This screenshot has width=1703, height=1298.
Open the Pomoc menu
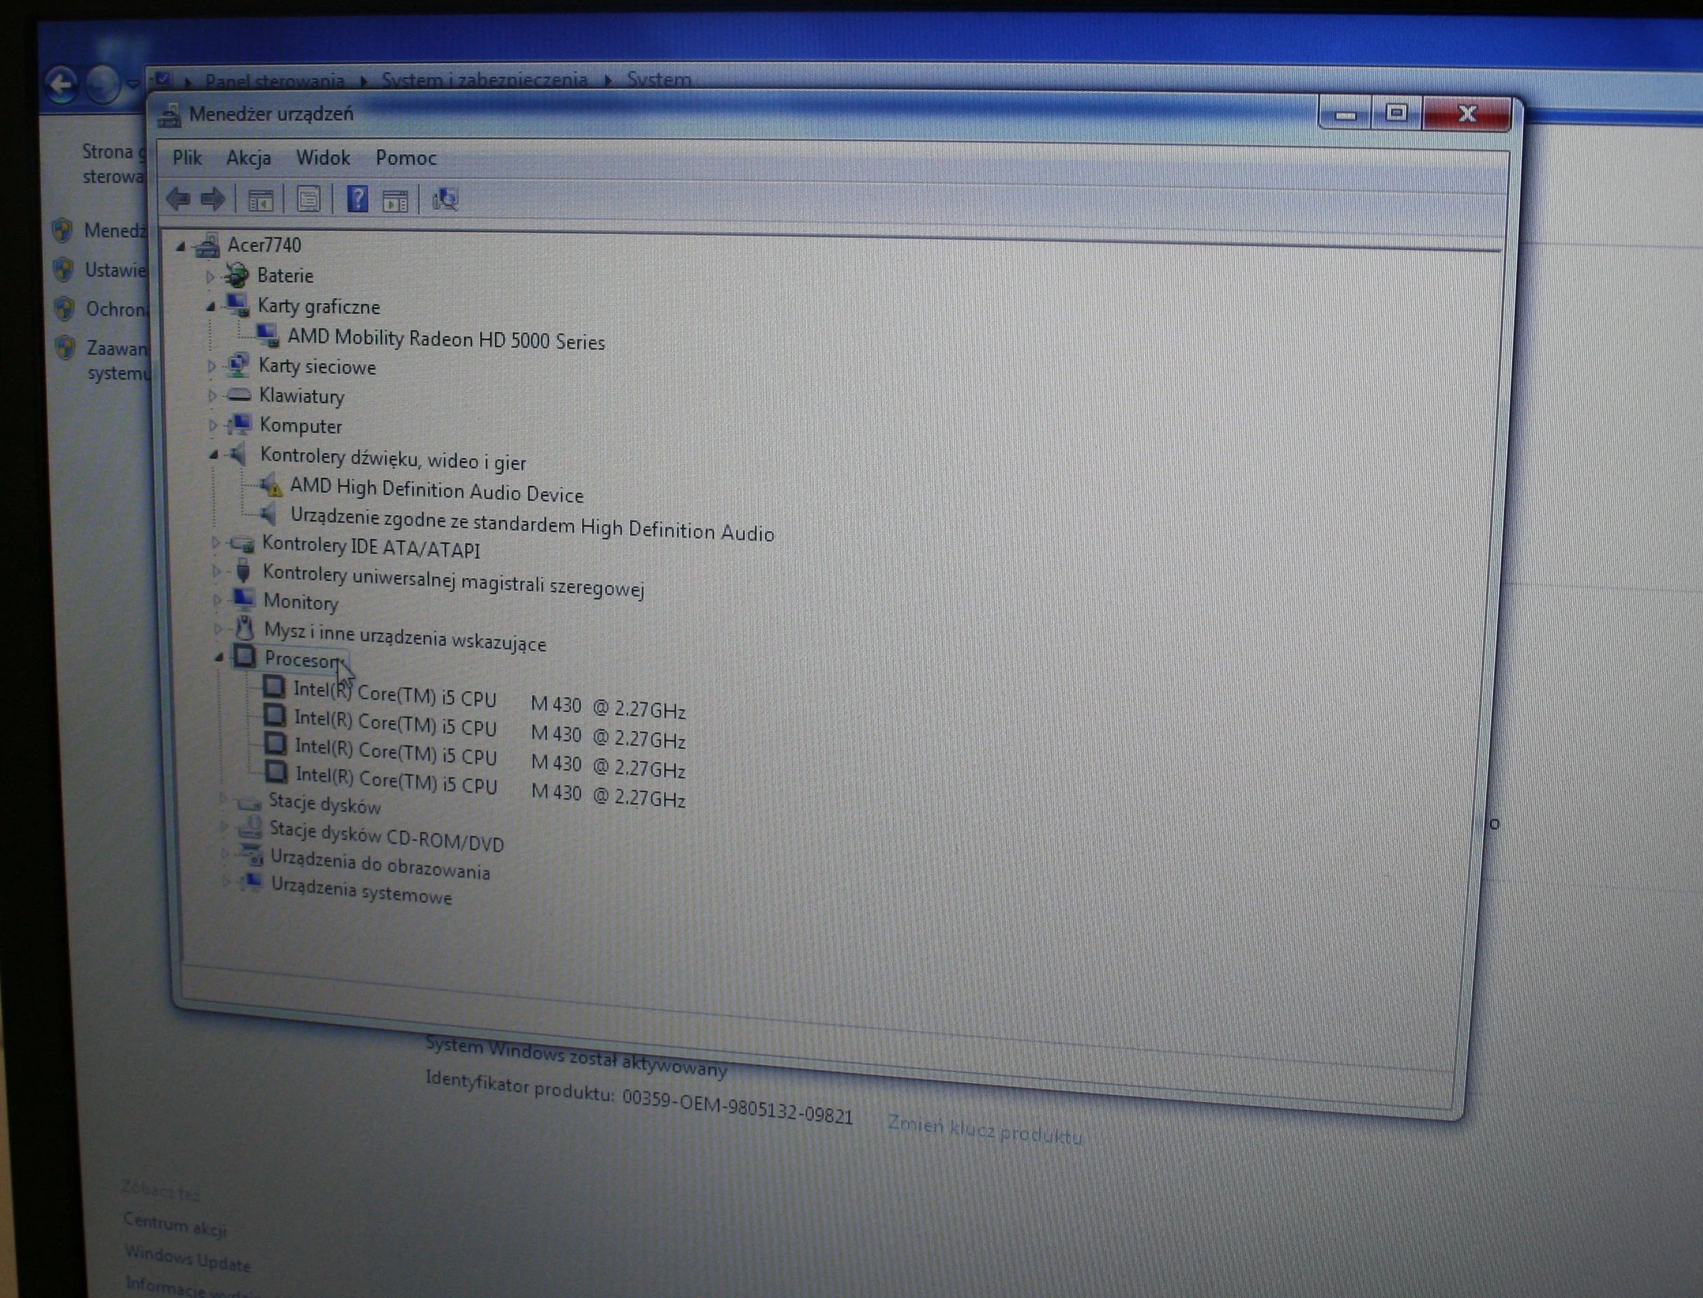tap(406, 157)
